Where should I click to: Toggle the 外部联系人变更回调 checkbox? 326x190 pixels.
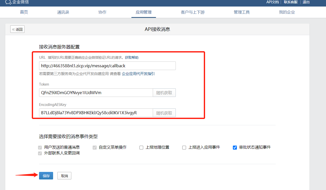click(40, 153)
